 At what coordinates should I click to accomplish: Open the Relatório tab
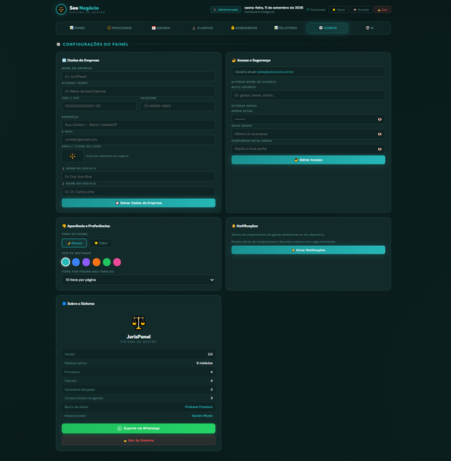click(286, 28)
